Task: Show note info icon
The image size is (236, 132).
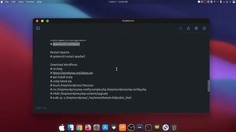Action: click(x=204, y=28)
